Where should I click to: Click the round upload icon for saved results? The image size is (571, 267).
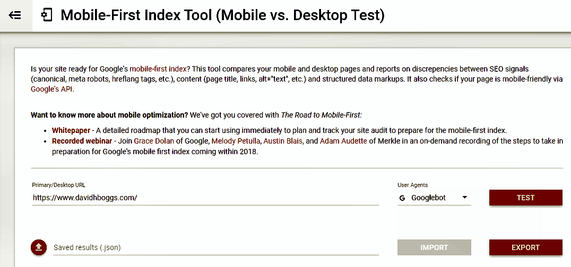point(39,247)
